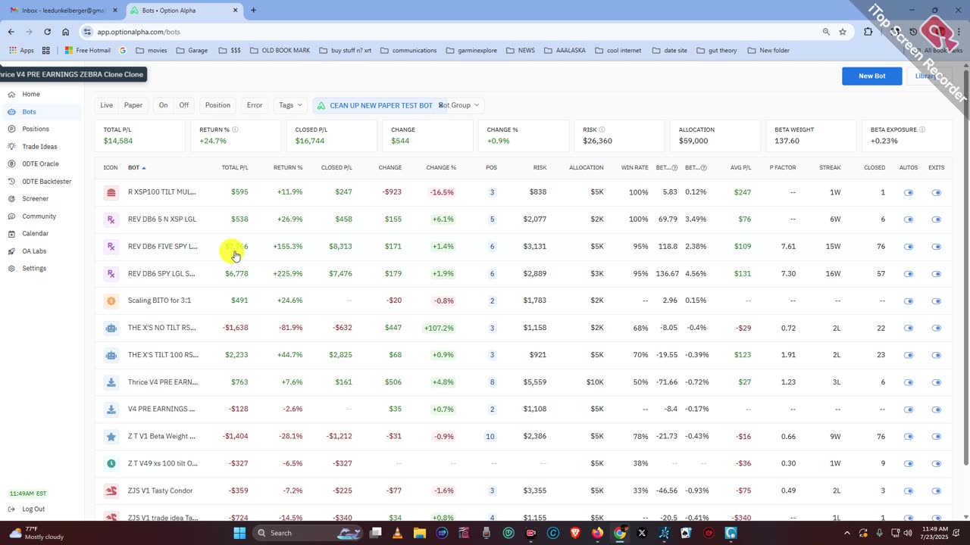
Task: Select the $59,000 Allocation value
Action: pyautogui.click(x=693, y=141)
